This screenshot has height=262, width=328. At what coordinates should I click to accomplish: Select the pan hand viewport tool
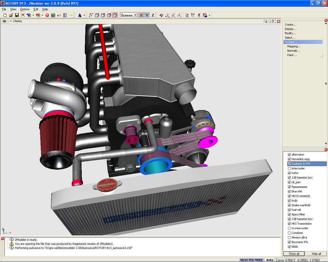pyautogui.click(x=270, y=21)
